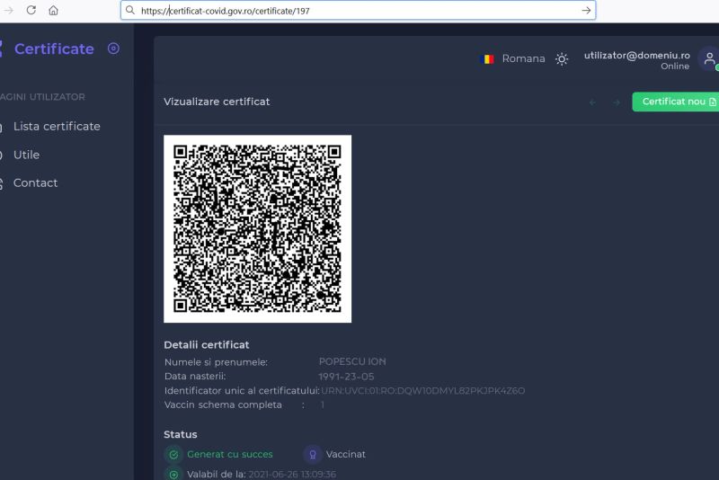Screen dimensions: 719x480
Task: Go to previous certificate with left arrow
Action: click(x=592, y=102)
